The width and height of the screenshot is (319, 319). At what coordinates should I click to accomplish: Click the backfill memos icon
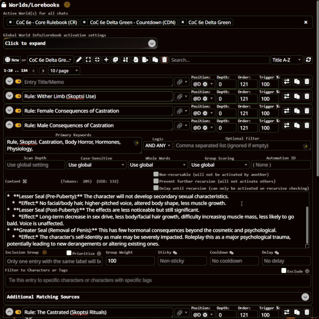click(115, 60)
